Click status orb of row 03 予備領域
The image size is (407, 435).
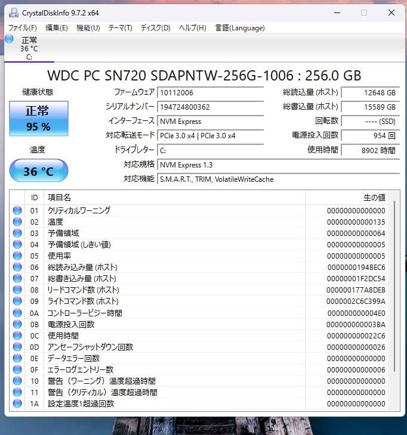[17, 234]
